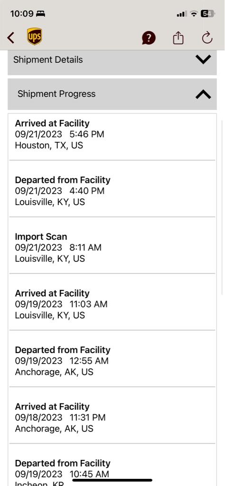Tap the back arrow icon
The image size is (225, 486).
pos(11,38)
